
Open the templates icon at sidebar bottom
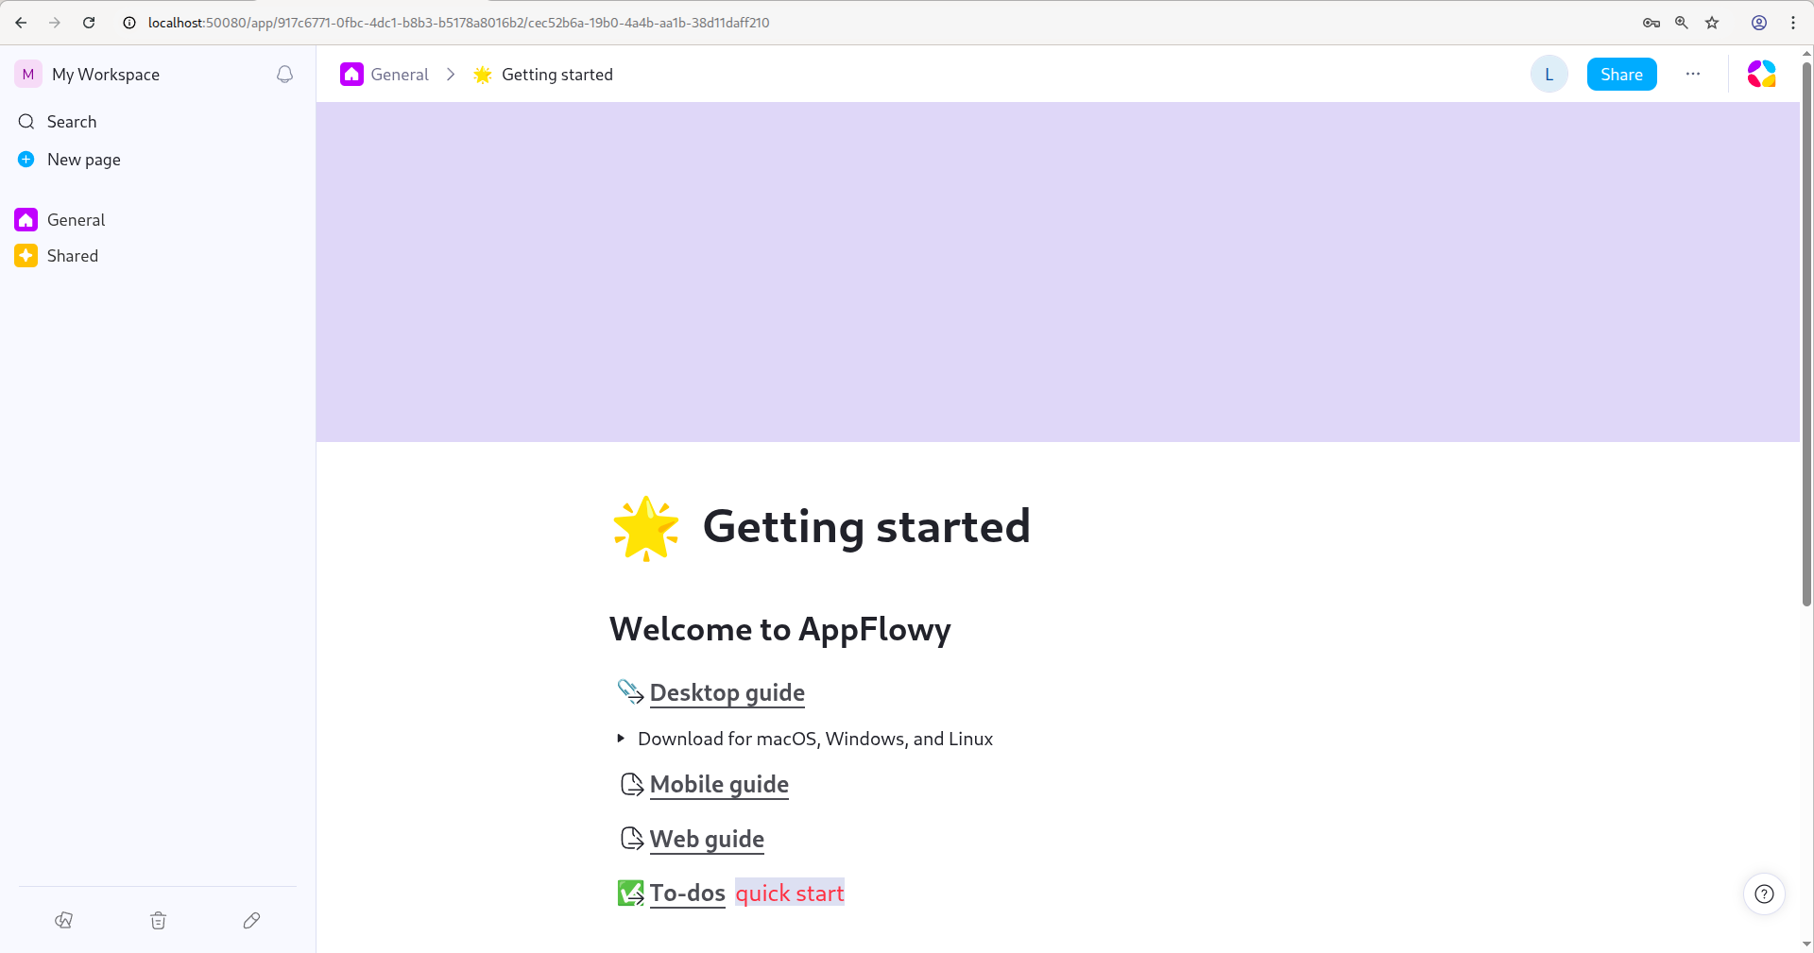click(64, 920)
